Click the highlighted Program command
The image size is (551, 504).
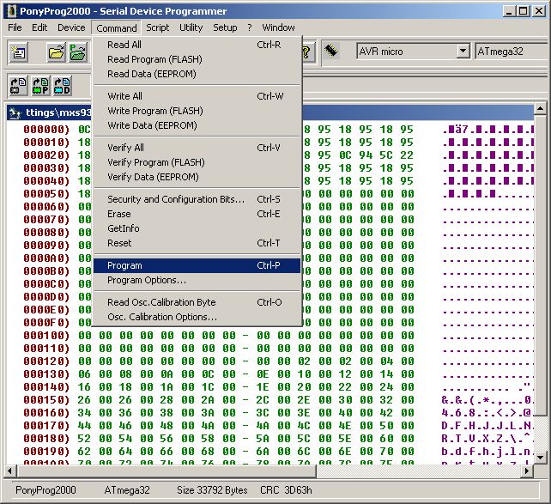coord(197,265)
